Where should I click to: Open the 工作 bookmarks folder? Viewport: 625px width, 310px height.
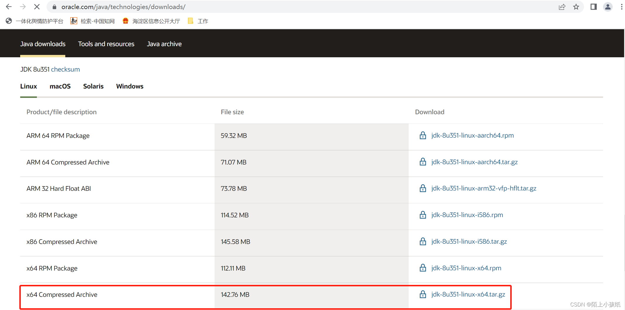click(198, 21)
